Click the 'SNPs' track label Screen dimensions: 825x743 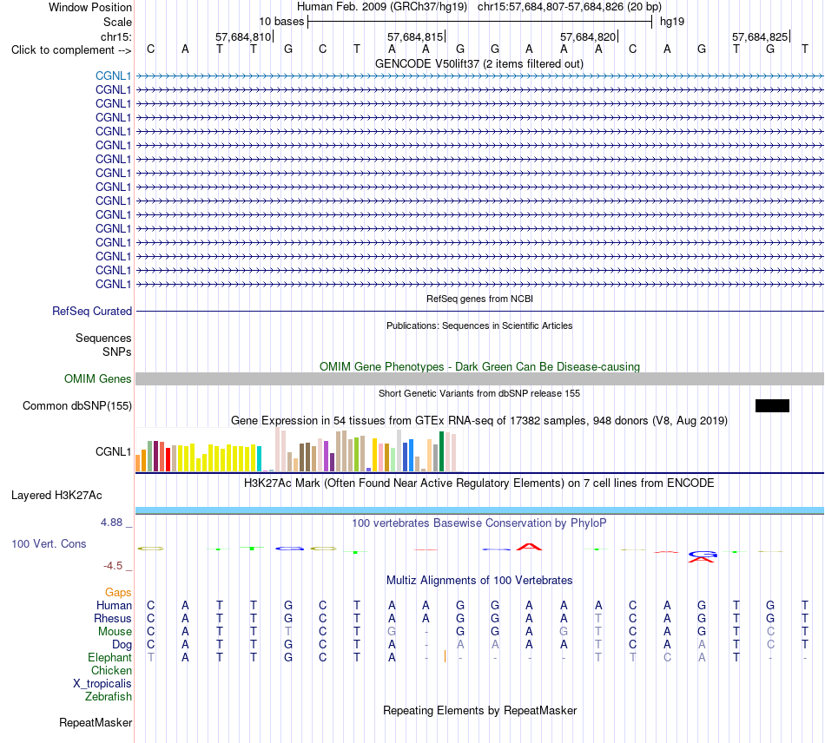coord(117,352)
